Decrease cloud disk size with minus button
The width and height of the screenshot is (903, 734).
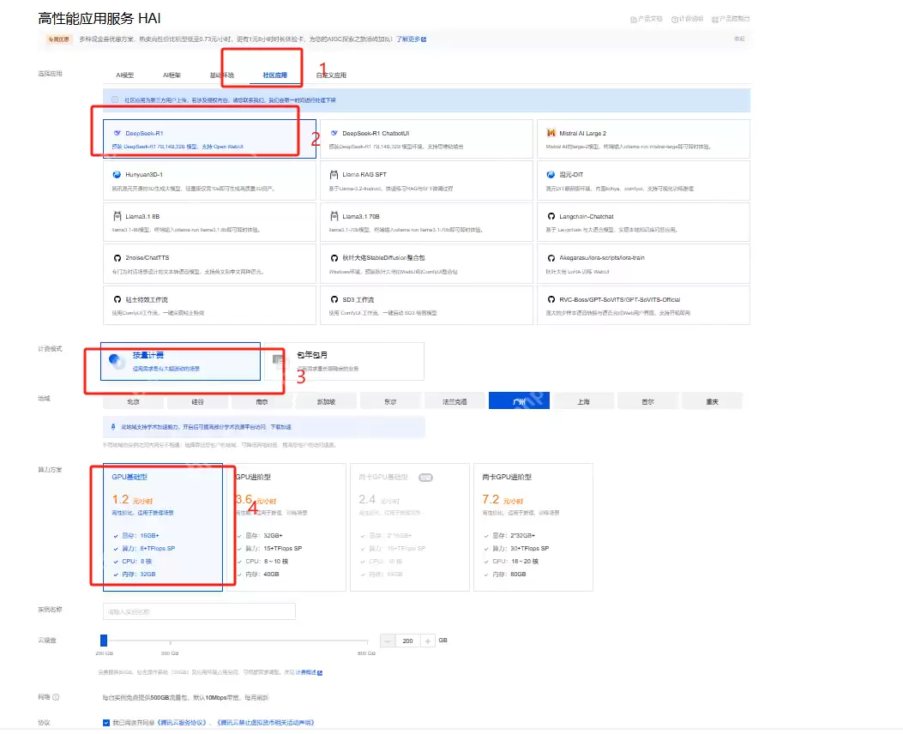click(388, 641)
